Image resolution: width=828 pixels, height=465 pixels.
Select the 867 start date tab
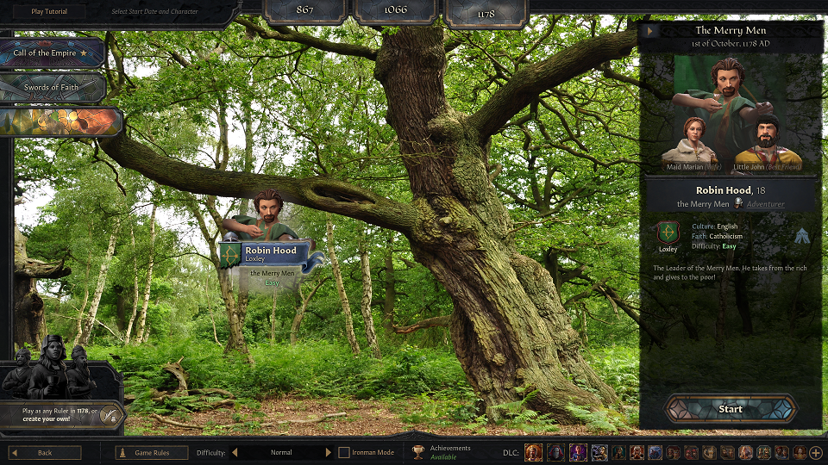304,12
